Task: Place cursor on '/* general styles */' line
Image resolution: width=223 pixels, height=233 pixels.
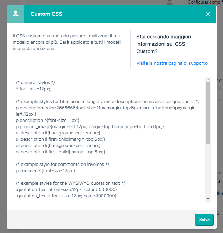Action: click(35, 83)
